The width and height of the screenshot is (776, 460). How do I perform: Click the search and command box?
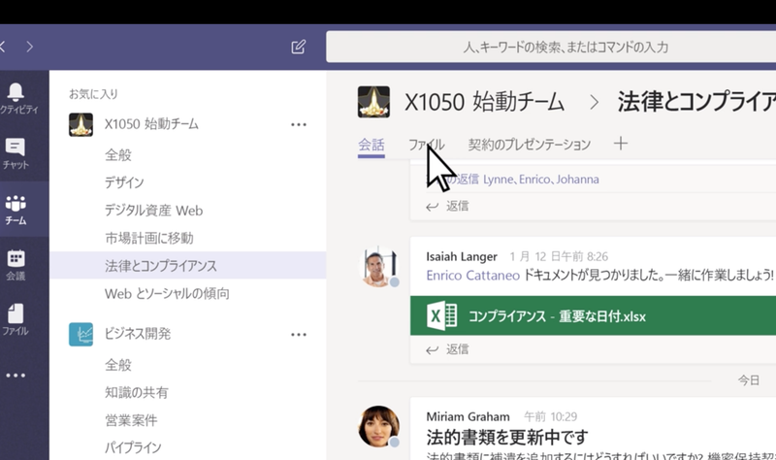point(551,47)
